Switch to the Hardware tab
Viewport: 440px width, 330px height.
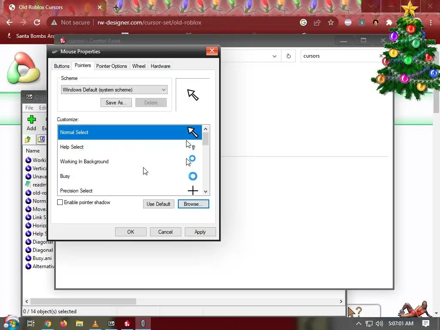161,66
